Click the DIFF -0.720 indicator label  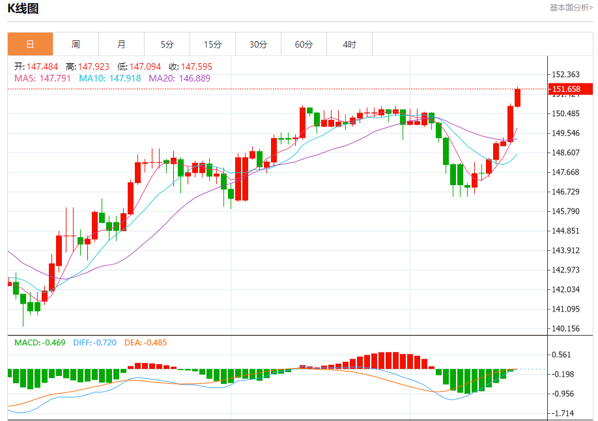click(x=94, y=342)
